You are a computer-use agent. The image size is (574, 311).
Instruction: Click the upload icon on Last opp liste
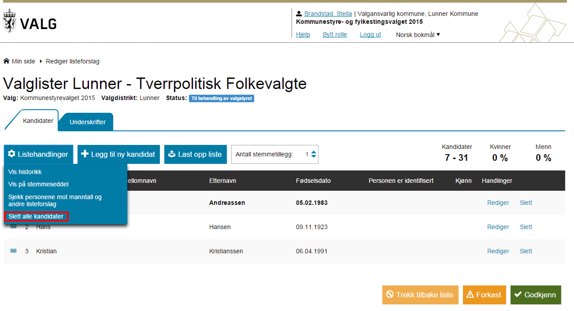click(x=172, y=154)
